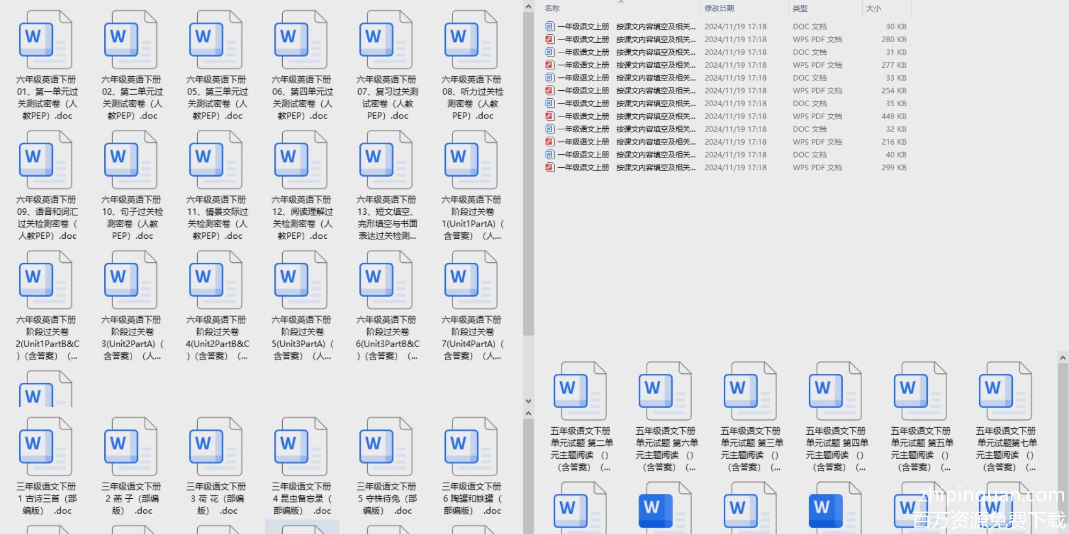Select the 01、第一单元过关测试密卷 Word file icon
The image size is (1069, 534).
45,40
